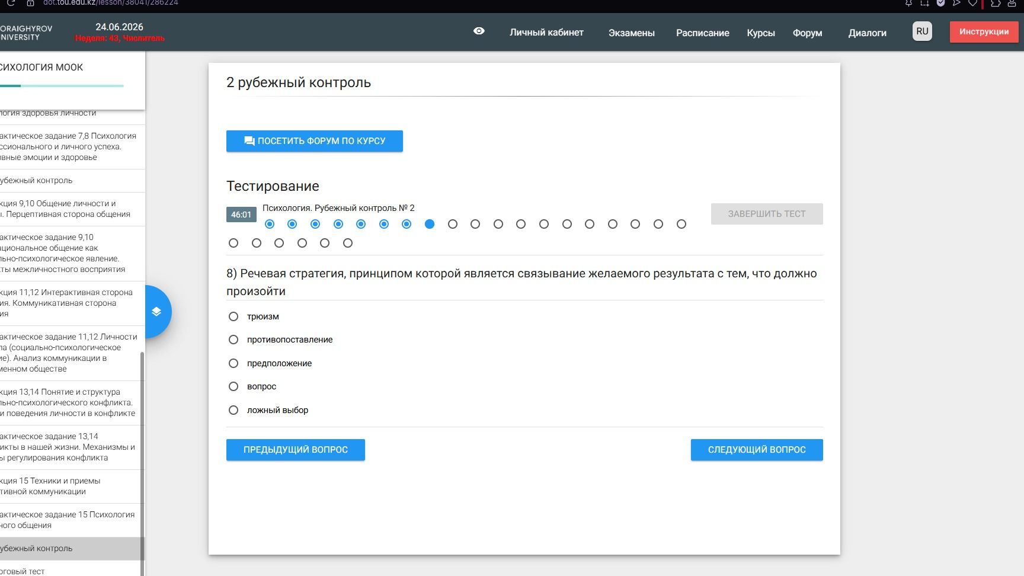
Task: Click the site lock icon in address bar
Action: [30, 3]
